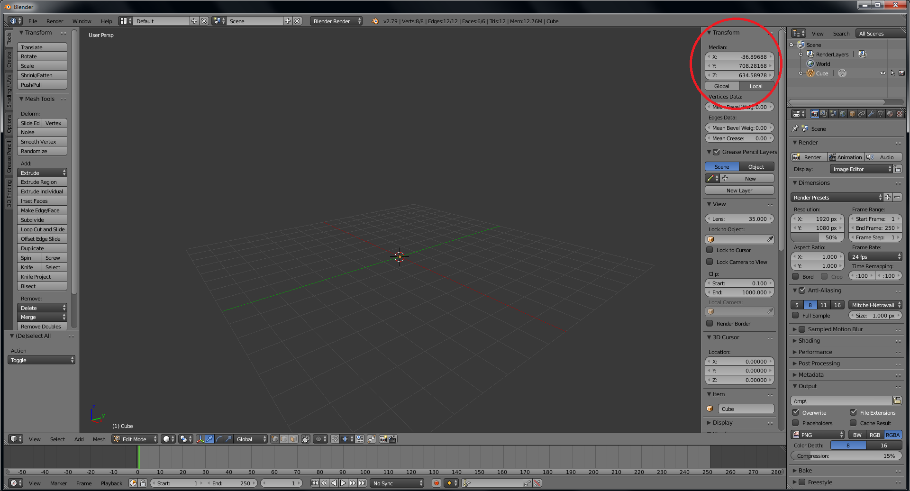Open the Render menu in top header
Viewport: 910px width, 491px height.
click(55, 21)
